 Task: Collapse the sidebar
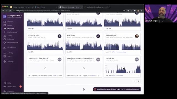coord(11,92)
